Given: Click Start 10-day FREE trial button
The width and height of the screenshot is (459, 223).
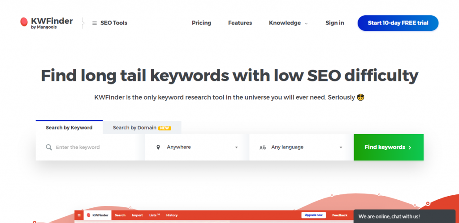Looking at the screenshot, I should (x=398, y=23).
